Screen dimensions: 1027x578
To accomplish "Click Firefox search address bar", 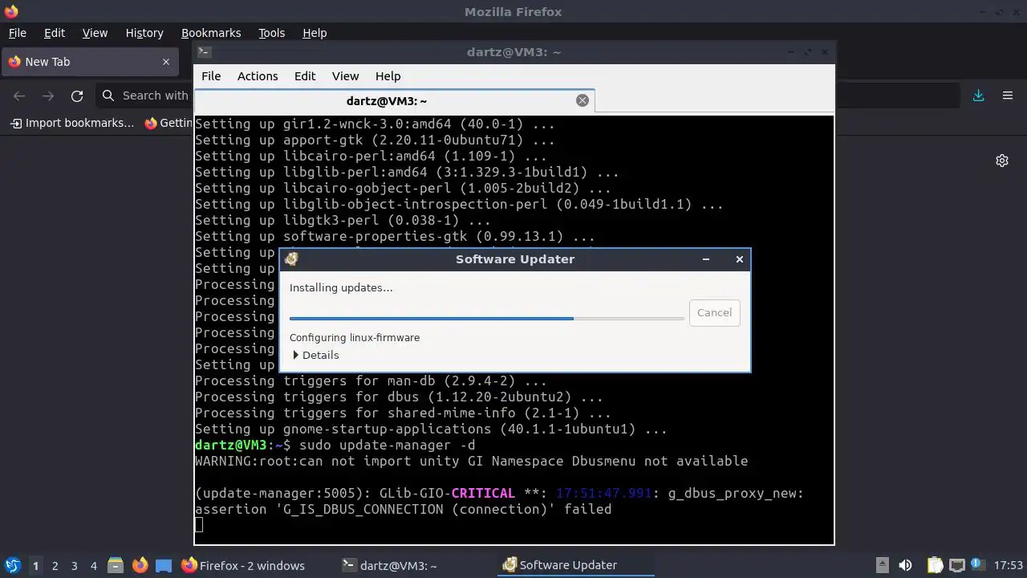I will tap(143, 96).
